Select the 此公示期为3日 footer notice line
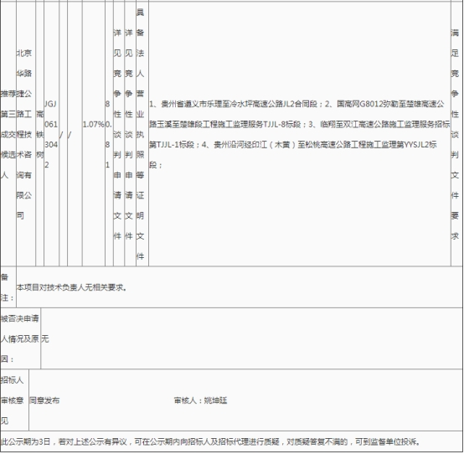 pyautogui.click(x=211, y=442)
